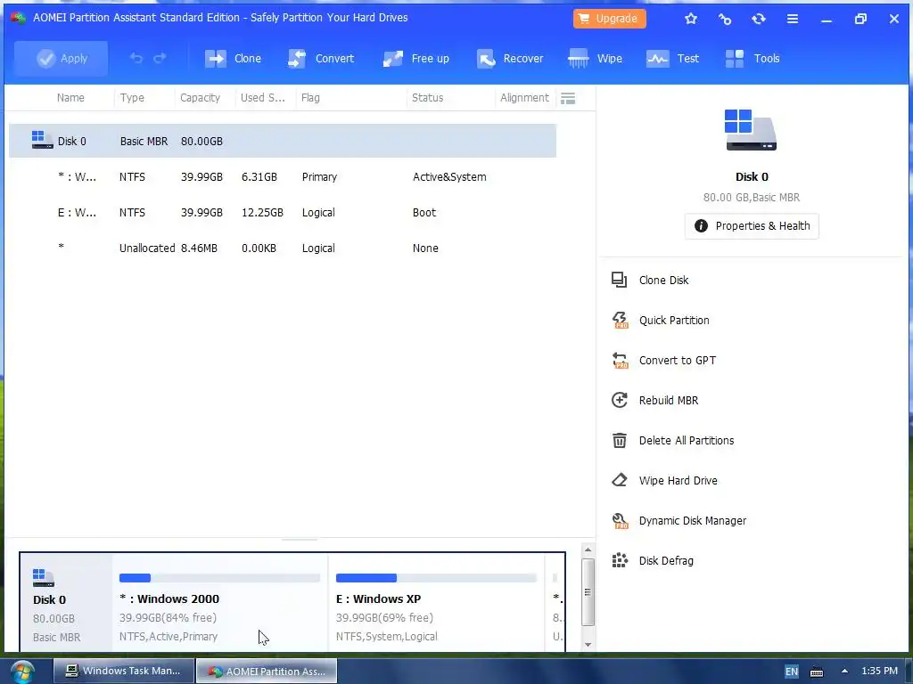913x684 pixels.
Task: Switch to Windows Task Manager in the taskbar
Action: coord(123,671)
